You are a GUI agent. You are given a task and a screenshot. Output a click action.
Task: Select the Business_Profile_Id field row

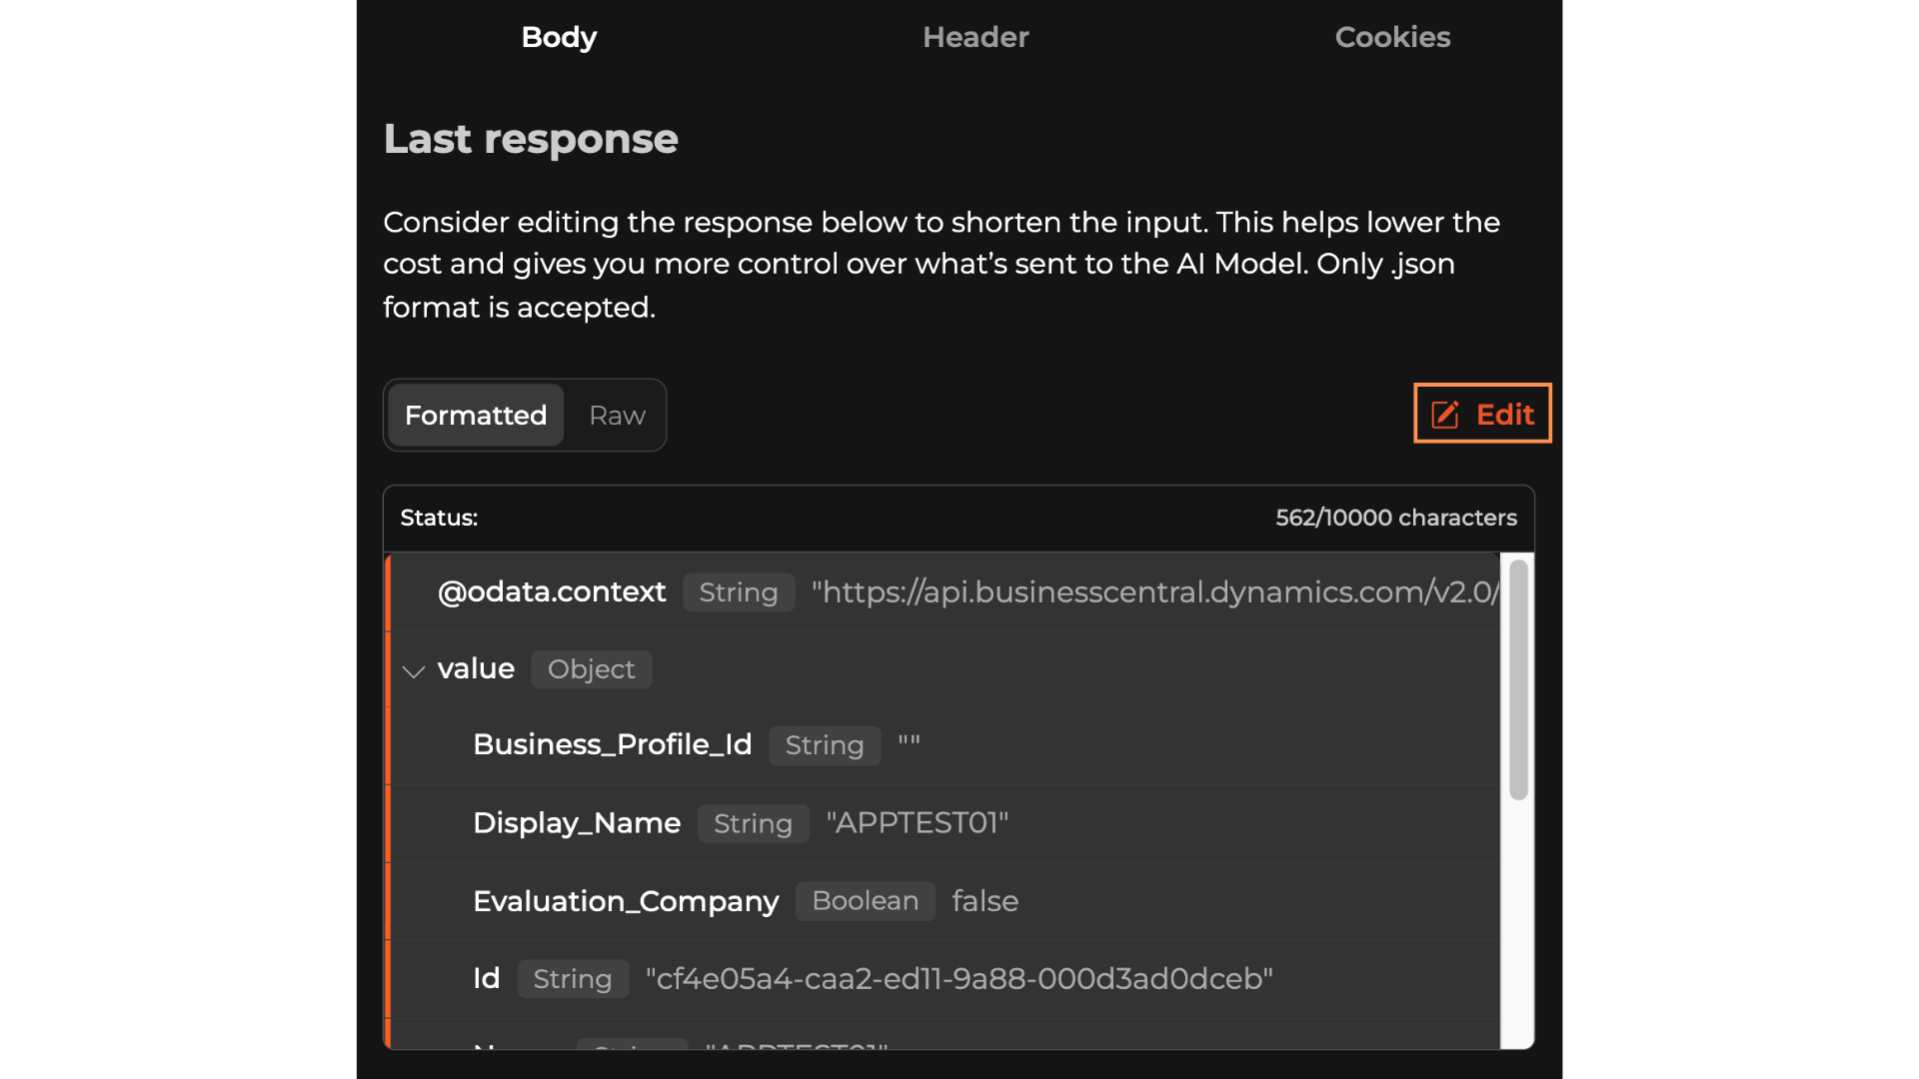coord(612,744)
